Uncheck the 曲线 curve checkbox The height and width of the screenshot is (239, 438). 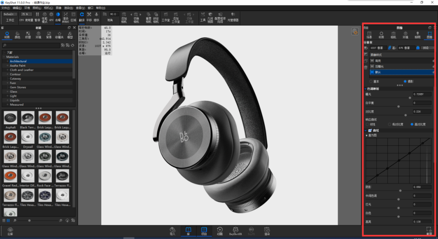point(370,130)
